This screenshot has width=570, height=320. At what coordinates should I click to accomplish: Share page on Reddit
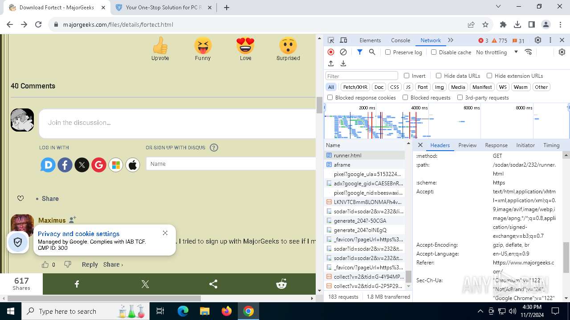tap(281, 284)
